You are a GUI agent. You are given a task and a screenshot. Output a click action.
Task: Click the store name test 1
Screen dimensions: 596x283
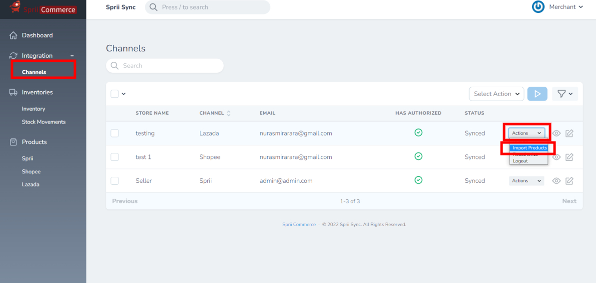143,157
